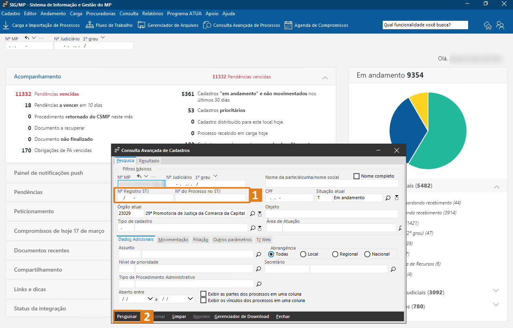Switch to the Movimentação tab
513x328 pixels.
pyautogui.click(x=173, y=240)
